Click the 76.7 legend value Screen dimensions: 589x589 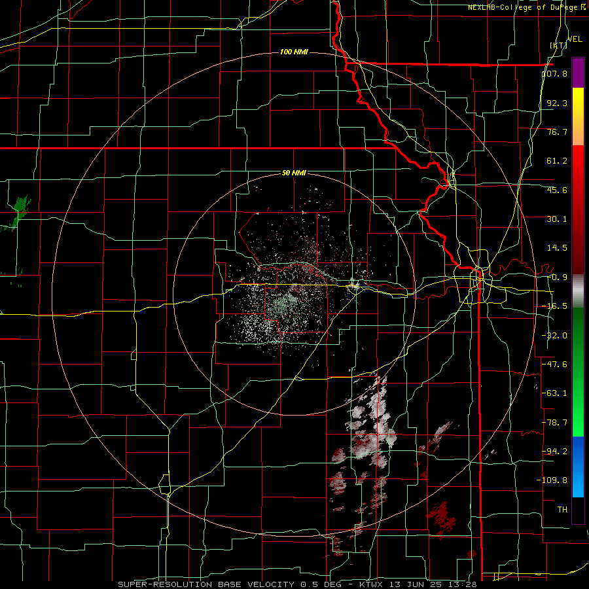557,132
